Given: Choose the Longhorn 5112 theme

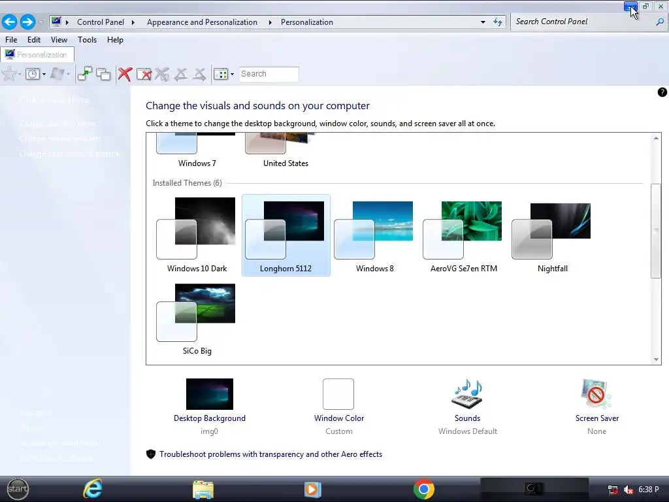Looking at the screenshot, I should tap(286, 235).
